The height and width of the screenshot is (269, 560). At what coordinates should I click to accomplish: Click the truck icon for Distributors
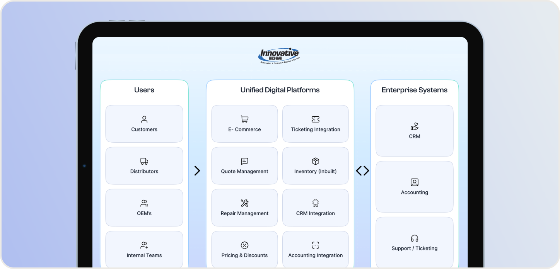144,161
